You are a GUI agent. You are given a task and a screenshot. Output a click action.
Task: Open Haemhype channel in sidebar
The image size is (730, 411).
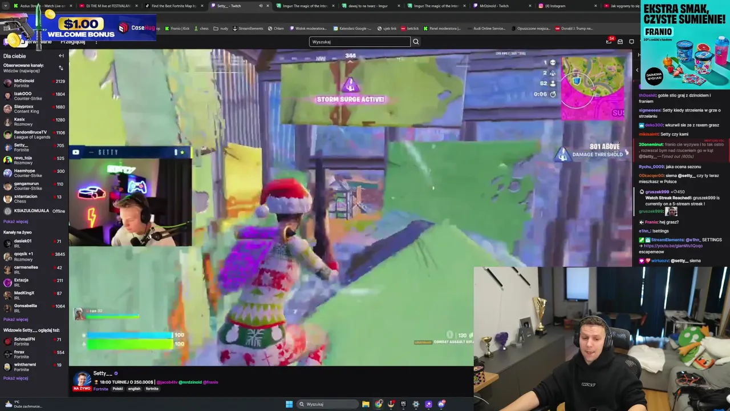[x=34, y=173]
